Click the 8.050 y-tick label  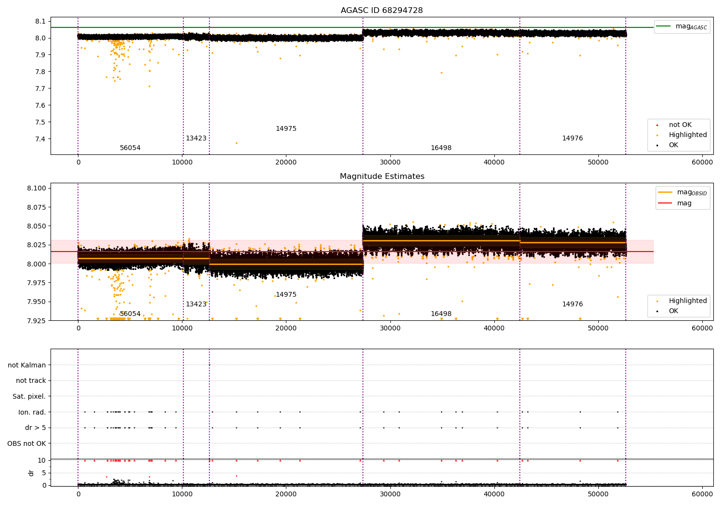pyautogui.click(x=36, y=226)
